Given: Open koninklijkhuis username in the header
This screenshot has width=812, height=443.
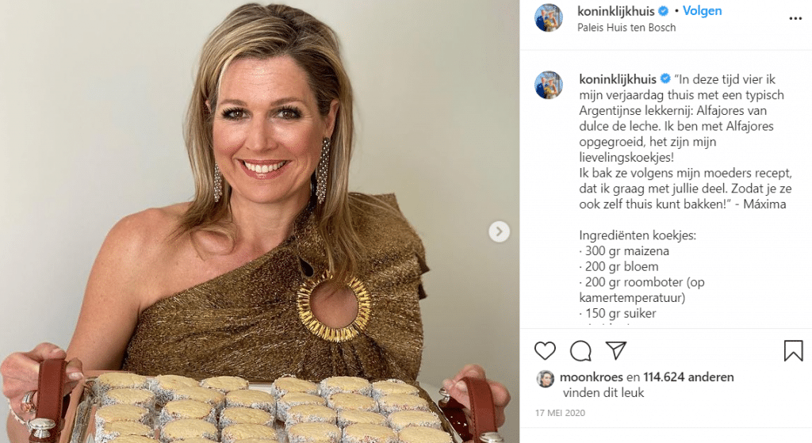Looking at the screenshot, I should click(615, 11).
